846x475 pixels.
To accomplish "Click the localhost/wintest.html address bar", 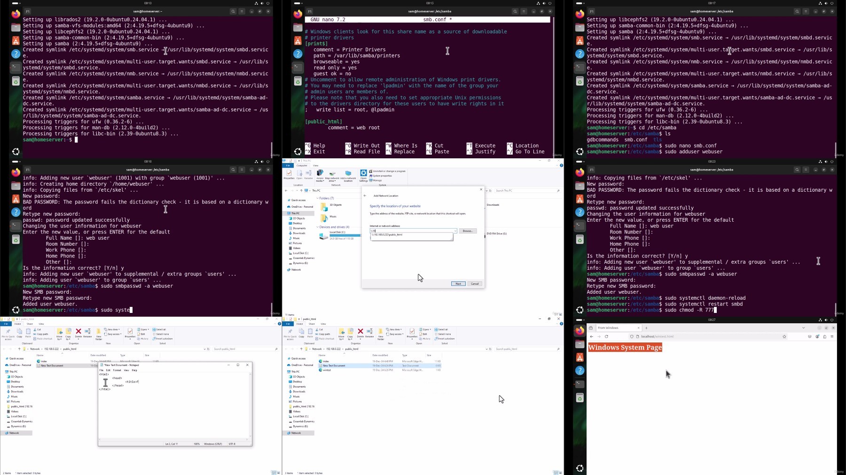I will point(705,336).
